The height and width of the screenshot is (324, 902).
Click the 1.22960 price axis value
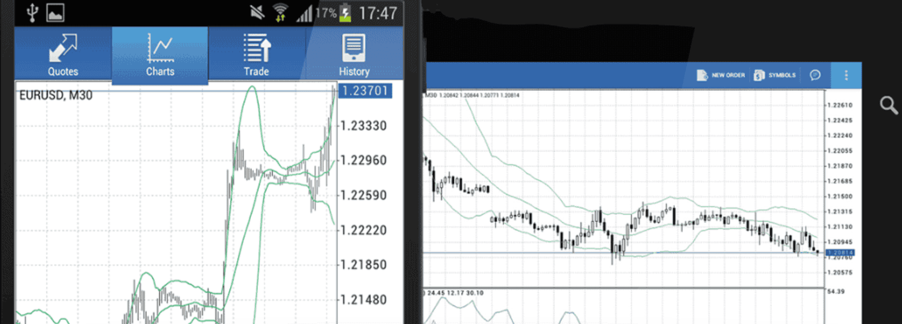[364, 161]
